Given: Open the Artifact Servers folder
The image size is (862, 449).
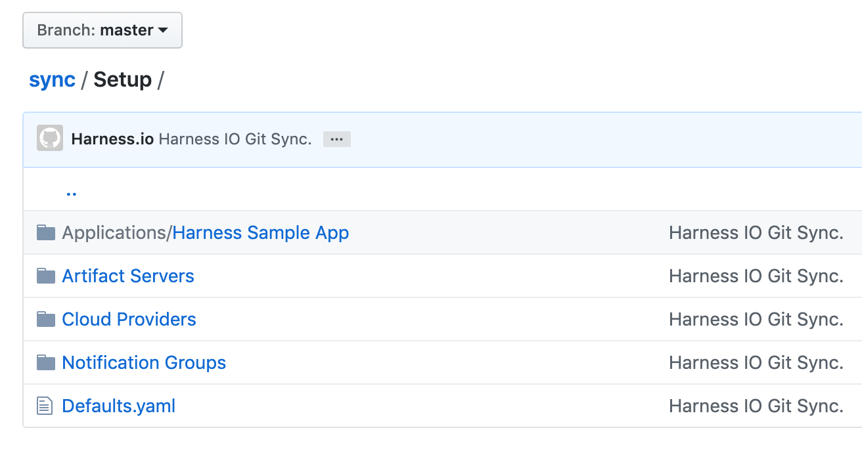Looking at the screenshot, I should point(128,276).
